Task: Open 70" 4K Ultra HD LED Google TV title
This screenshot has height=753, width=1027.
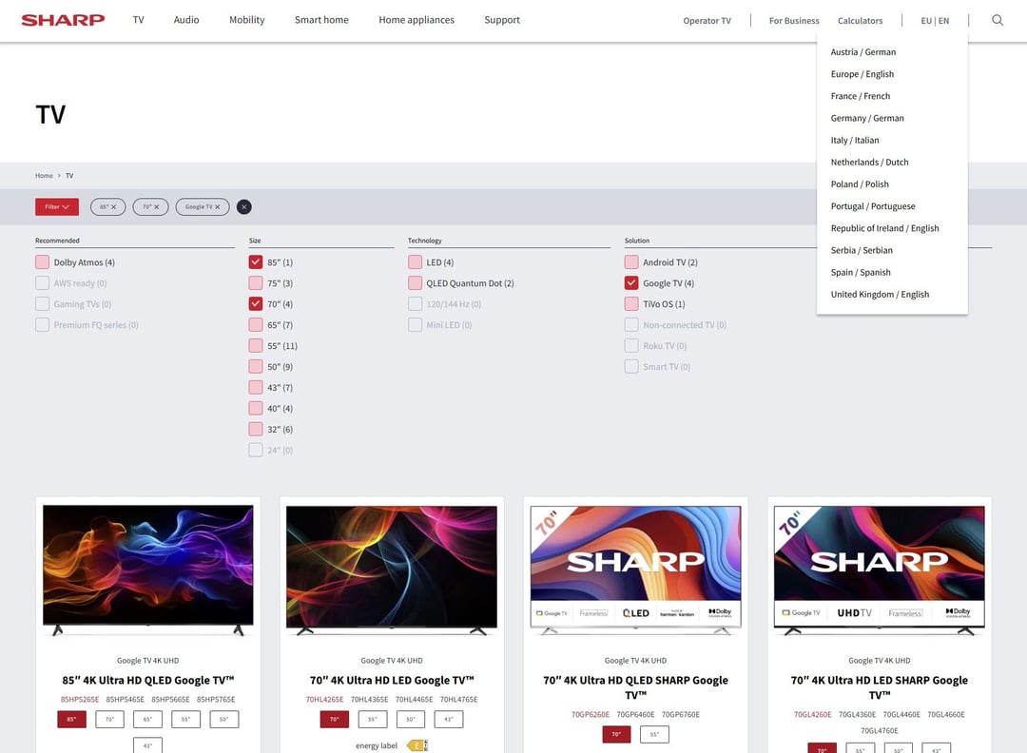Action: click(392, 681)
